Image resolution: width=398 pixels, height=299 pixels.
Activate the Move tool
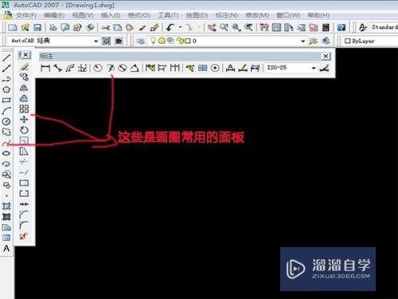click(24, 120)
